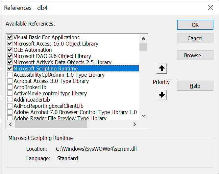Move reference up with Priority up arrow

point(162,68)
